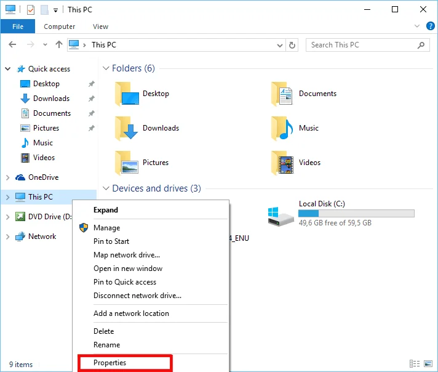Expand the OneDrive tree node

tap(8, 177)
